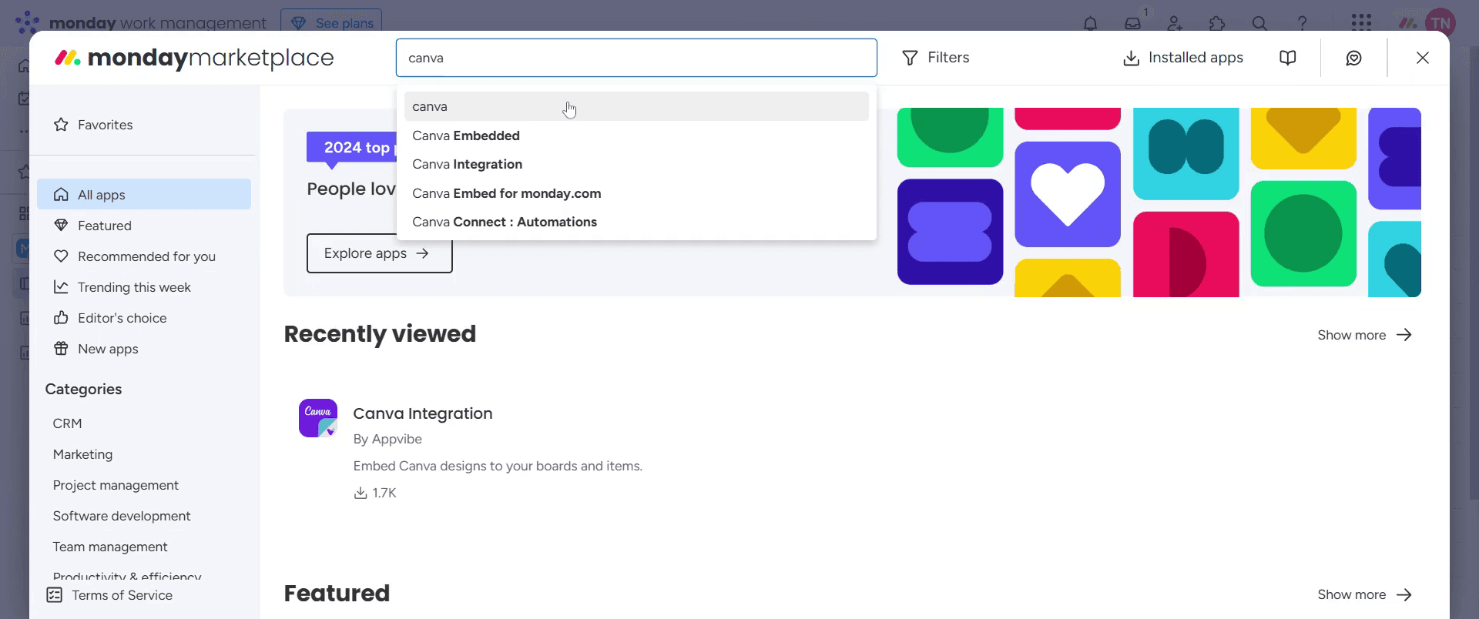Open the nine-dot products switcher icon

click(1361, 22)
